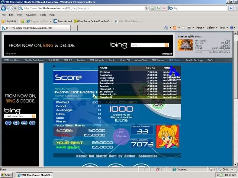Expand the Page dropdown menu
The height and width of the screenshot is (178, 238).
pyautogui.click(x=200, y=28)
